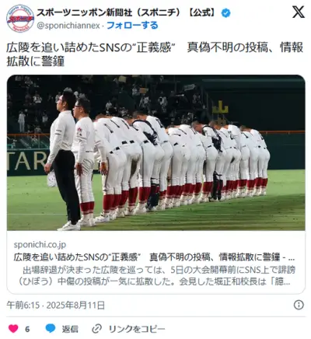Open the link card article headline
Image resolution: width=311 pixels, height=339 pixels.
click(154, 257)
